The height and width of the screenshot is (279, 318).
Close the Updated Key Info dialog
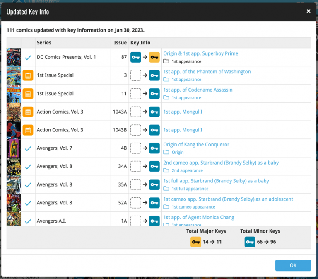pyautogui.click(x=308, y=11)
